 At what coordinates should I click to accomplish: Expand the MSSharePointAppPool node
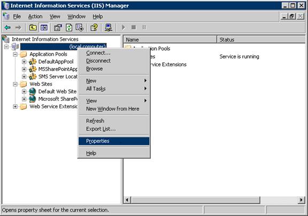point(24,69)
